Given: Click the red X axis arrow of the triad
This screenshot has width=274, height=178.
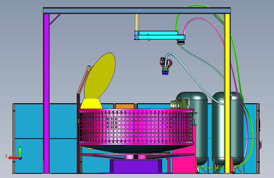Looking at the screenshot, I should tap(14, 158).
